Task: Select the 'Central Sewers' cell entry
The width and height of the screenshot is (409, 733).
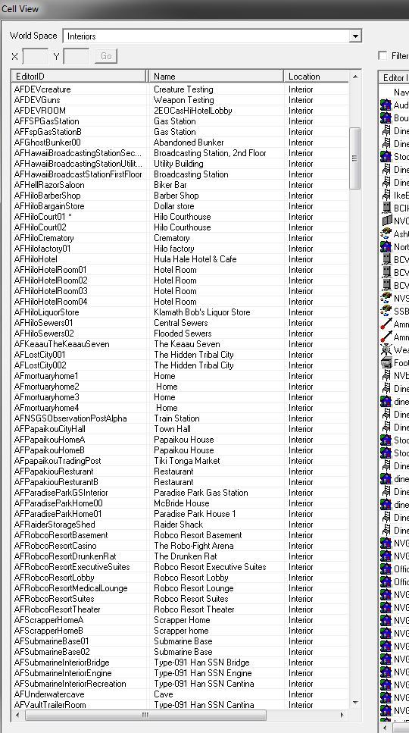Action: point(181,323)
